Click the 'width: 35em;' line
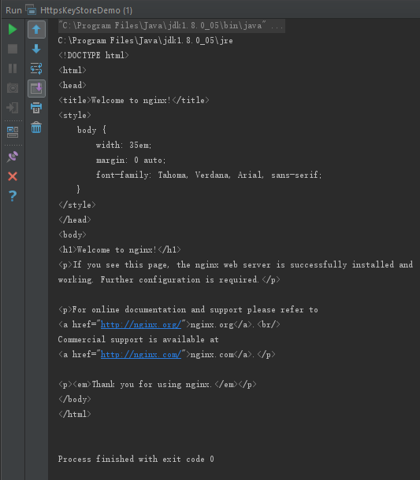The height and width of the screenshot is (480, 420). point(124,145)
